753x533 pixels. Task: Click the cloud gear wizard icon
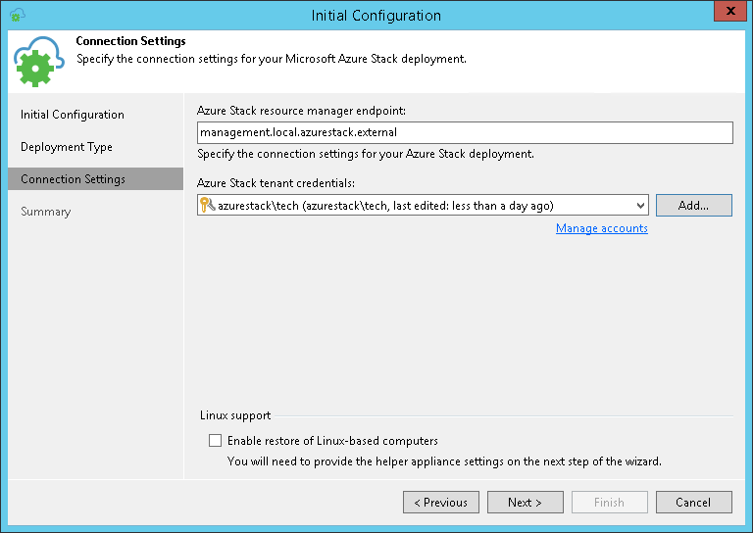point(38,63)
